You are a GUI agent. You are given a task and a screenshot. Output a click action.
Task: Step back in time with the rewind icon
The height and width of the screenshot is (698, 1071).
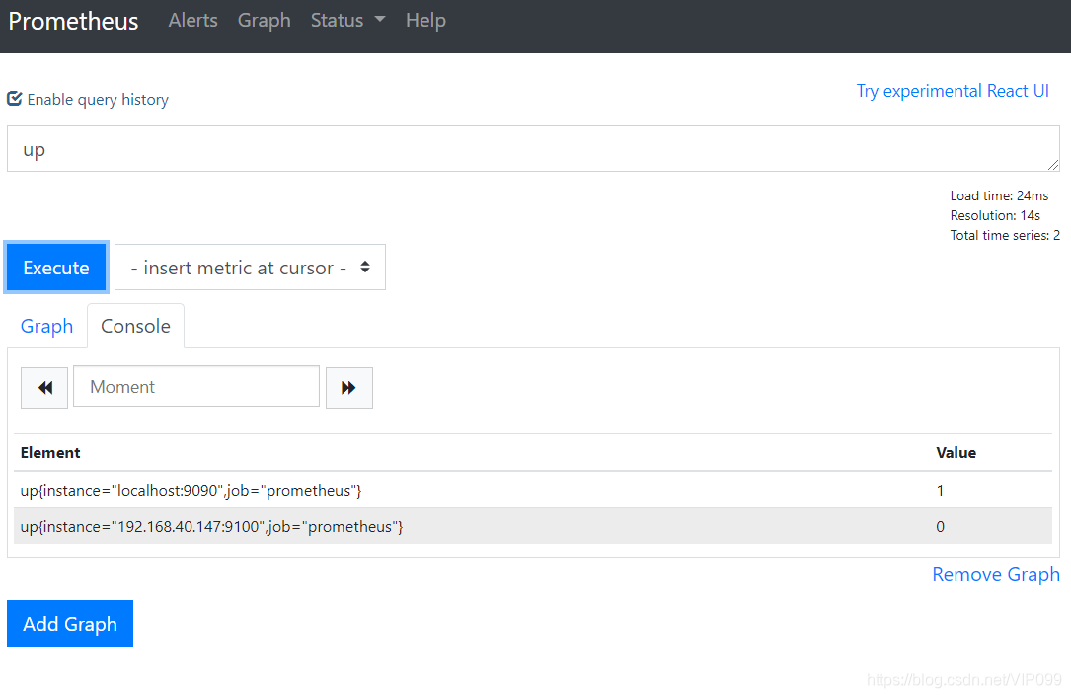point(43,387)
